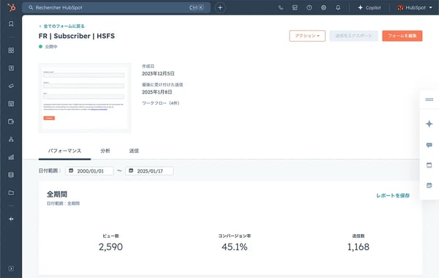Click the ビュー数 value 2,590

[x=110, y=247]
